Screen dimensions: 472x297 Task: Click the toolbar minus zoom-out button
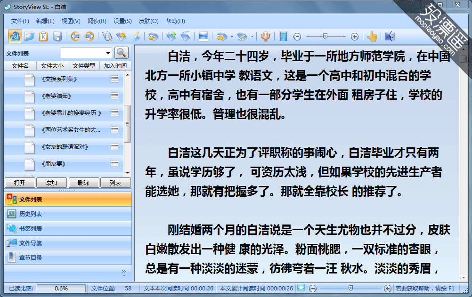[297, 37]
